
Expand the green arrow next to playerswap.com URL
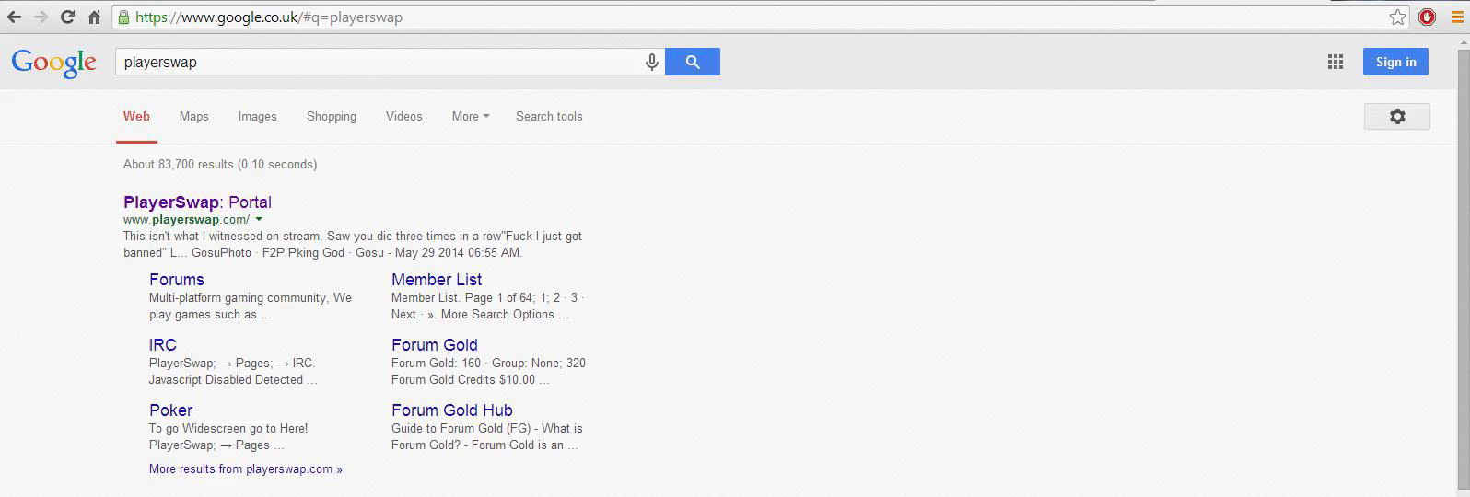(259, 219)
